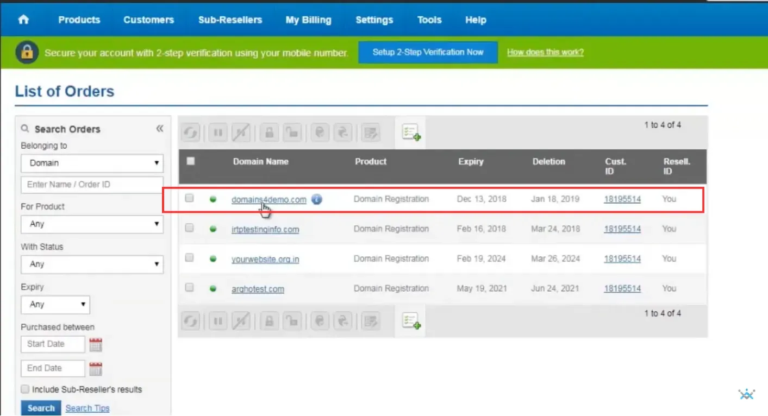Click the Expiry column header
The width and height of the screenshot is (768, 416).
pos(471,161)
